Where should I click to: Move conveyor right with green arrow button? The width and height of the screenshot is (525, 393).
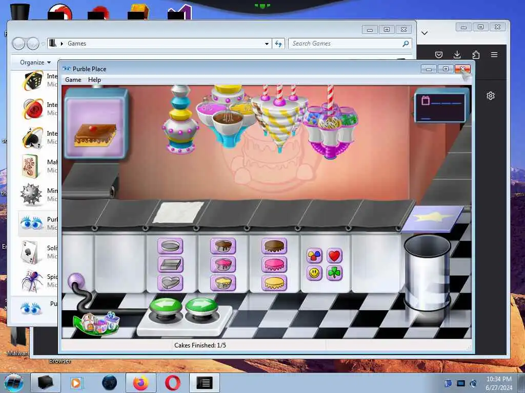pos(201,305)
